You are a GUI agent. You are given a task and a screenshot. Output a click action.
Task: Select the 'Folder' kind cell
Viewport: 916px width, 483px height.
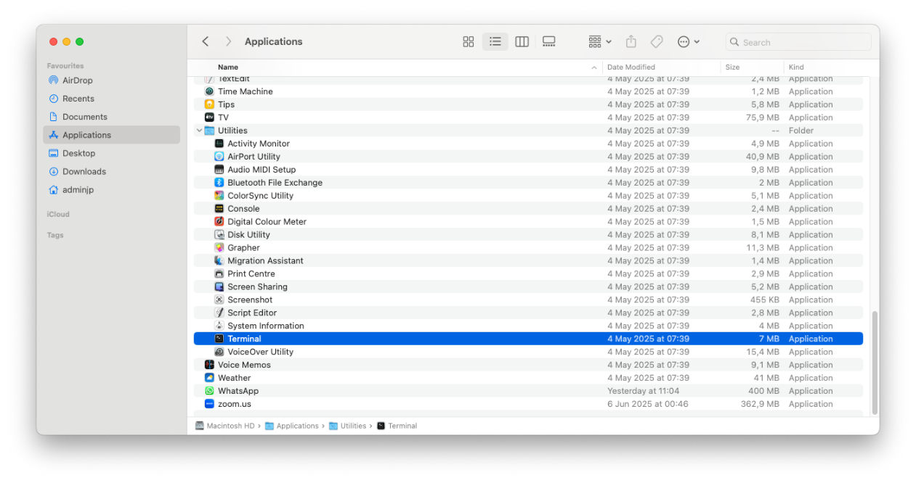(x=801, y=131)
